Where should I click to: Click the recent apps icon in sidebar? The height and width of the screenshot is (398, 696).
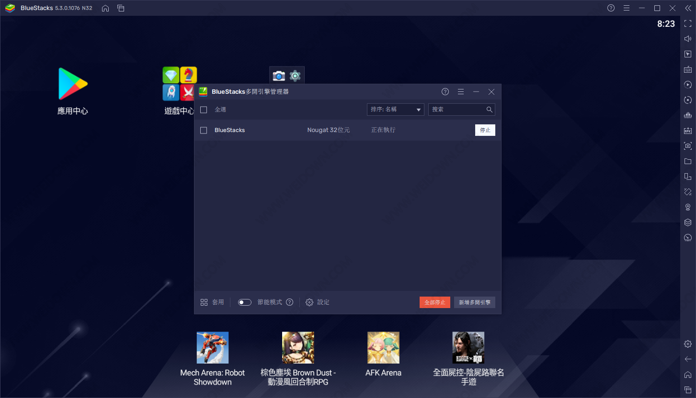(688, 390)
